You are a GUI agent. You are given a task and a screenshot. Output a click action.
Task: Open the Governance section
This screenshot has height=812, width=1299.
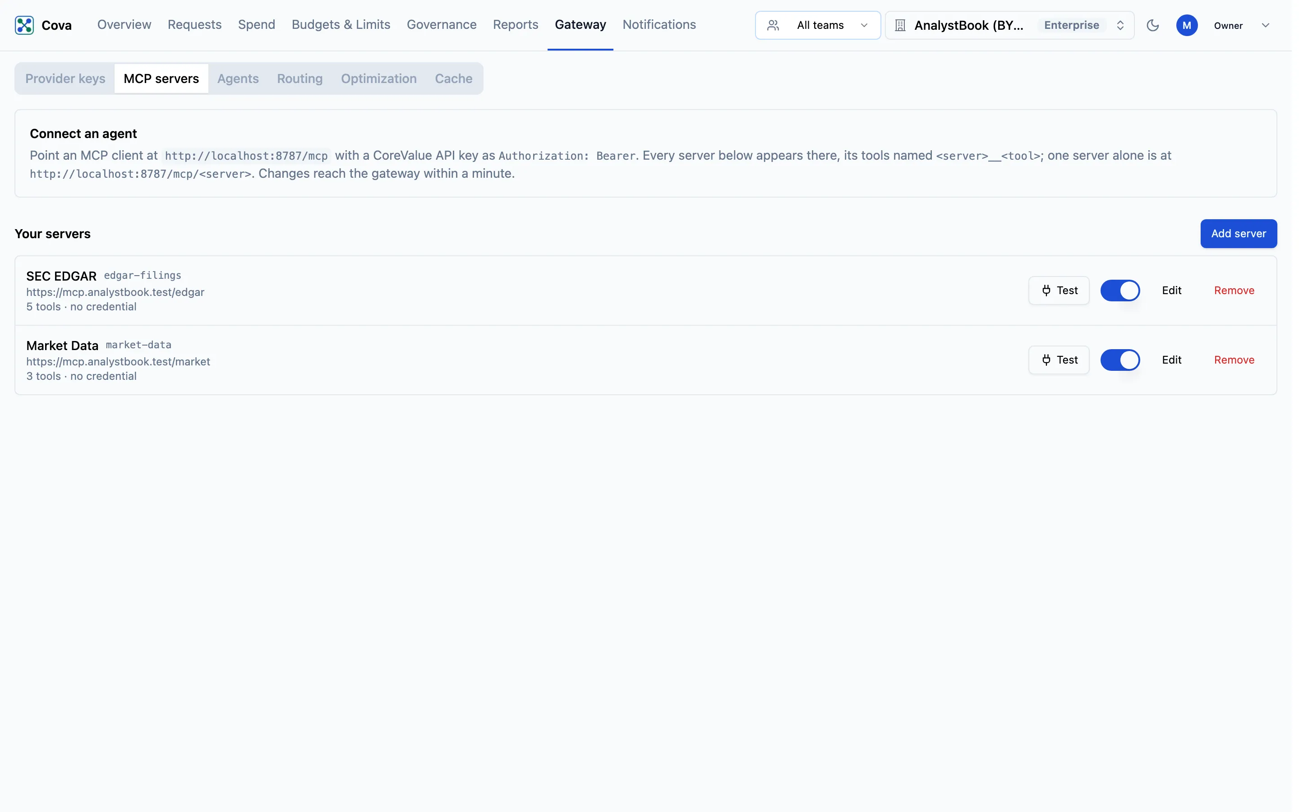pyautogui.click(x=441, y=25)
